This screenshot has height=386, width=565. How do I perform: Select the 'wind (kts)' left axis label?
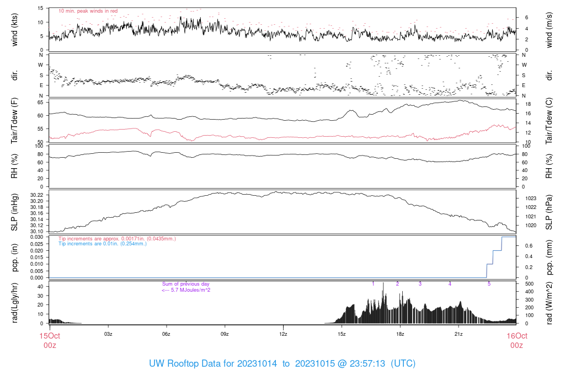(x=15, y=29)
